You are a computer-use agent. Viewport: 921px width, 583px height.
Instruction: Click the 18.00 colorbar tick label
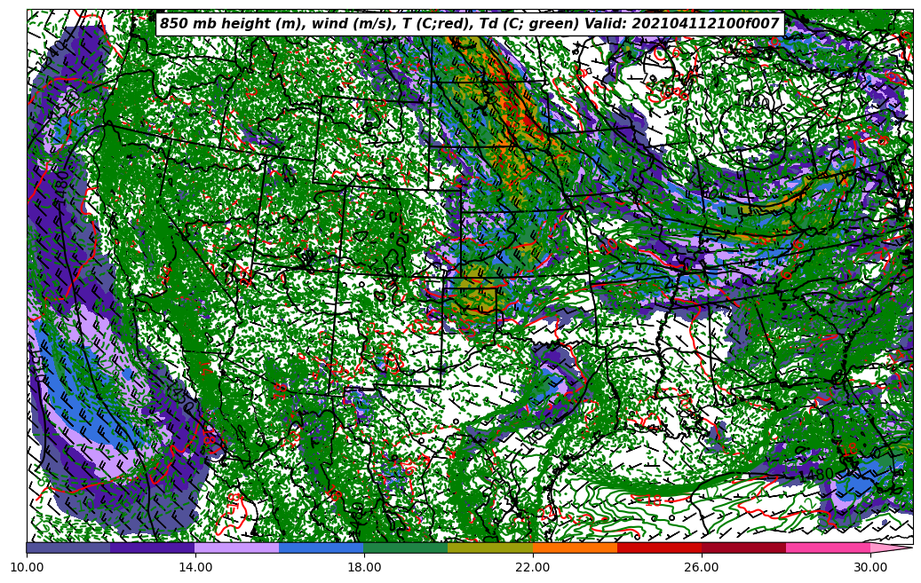pos(364,568)
